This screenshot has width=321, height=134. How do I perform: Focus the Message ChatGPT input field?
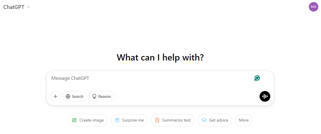point(148,78)
